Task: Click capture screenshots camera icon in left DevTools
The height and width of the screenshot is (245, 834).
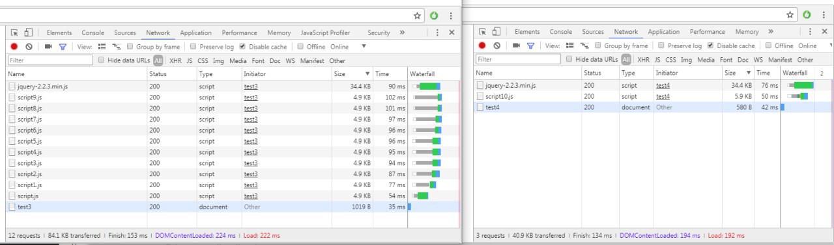Action: (x=48, y=46)
